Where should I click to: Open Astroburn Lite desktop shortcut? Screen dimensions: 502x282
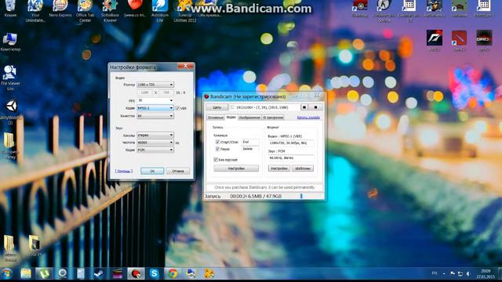[x=160, y=10]
